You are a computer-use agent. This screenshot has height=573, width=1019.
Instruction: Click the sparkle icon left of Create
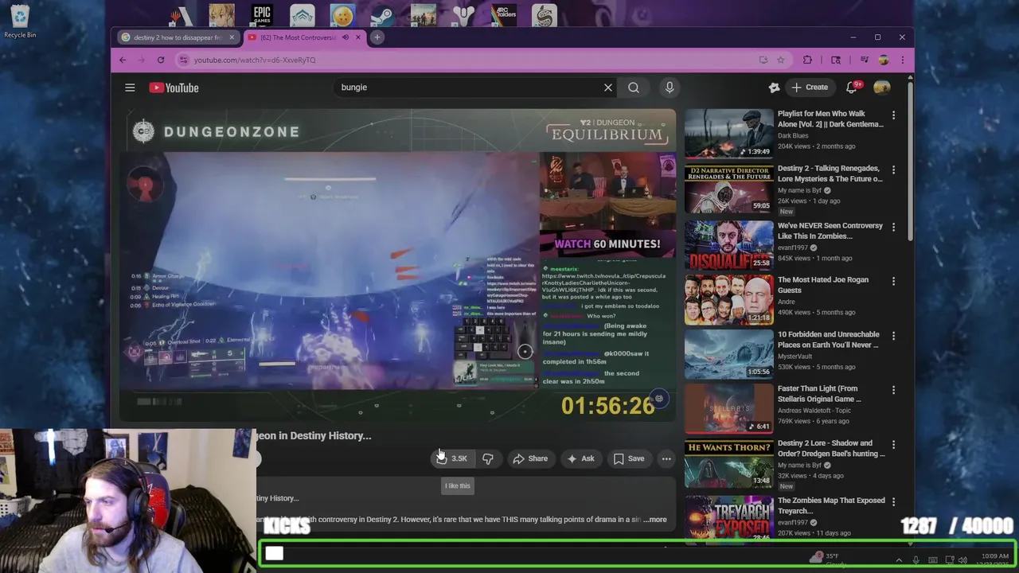(774, 88)
